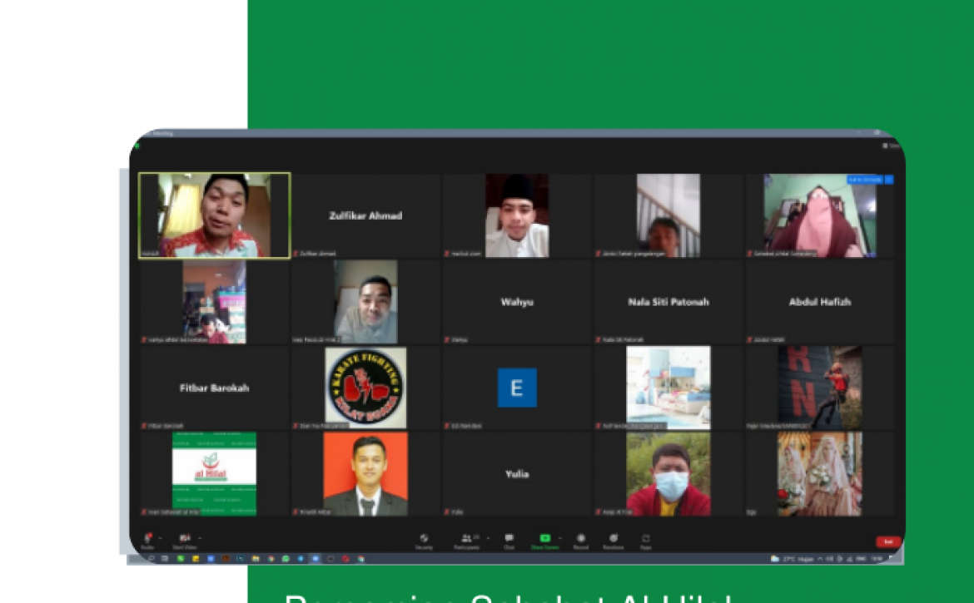Select Zulfikar Ahmad participant tile

366,215
